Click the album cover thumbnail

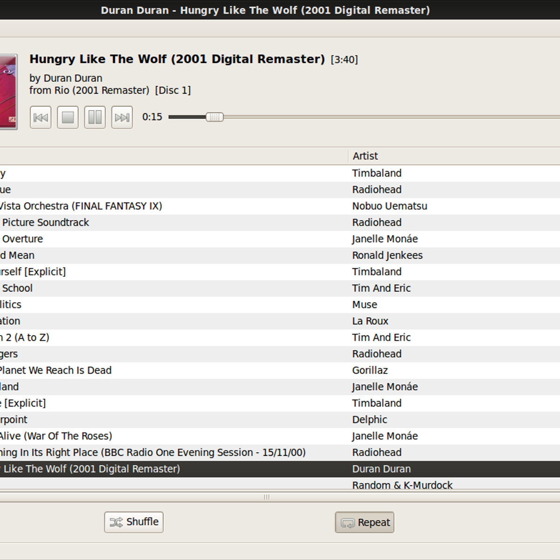[x=8, y=91]
